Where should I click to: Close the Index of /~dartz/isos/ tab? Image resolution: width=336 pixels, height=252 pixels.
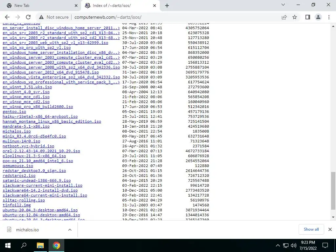tap(155, 6)
